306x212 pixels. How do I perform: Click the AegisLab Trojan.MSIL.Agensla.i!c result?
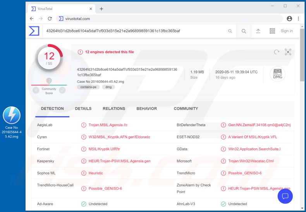point(108,125)
